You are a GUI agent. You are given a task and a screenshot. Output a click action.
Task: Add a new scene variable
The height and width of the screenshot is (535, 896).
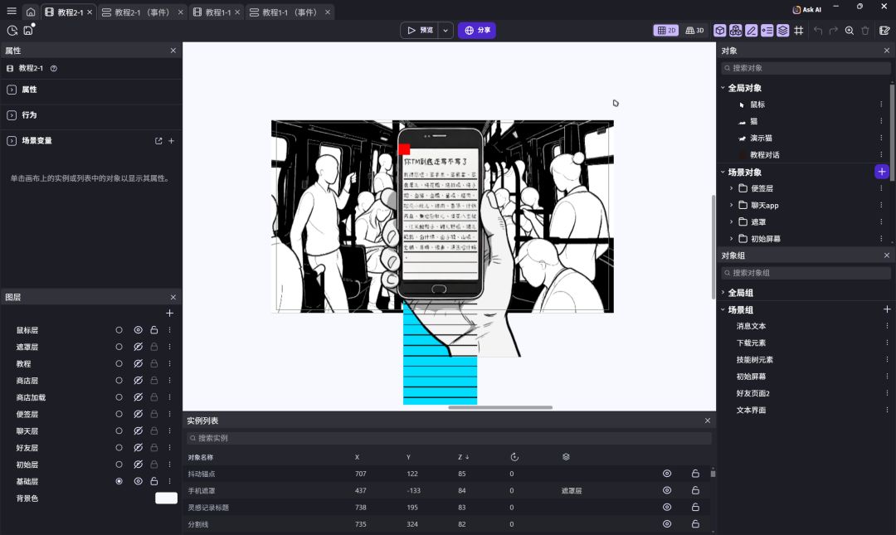click(172, 141)
